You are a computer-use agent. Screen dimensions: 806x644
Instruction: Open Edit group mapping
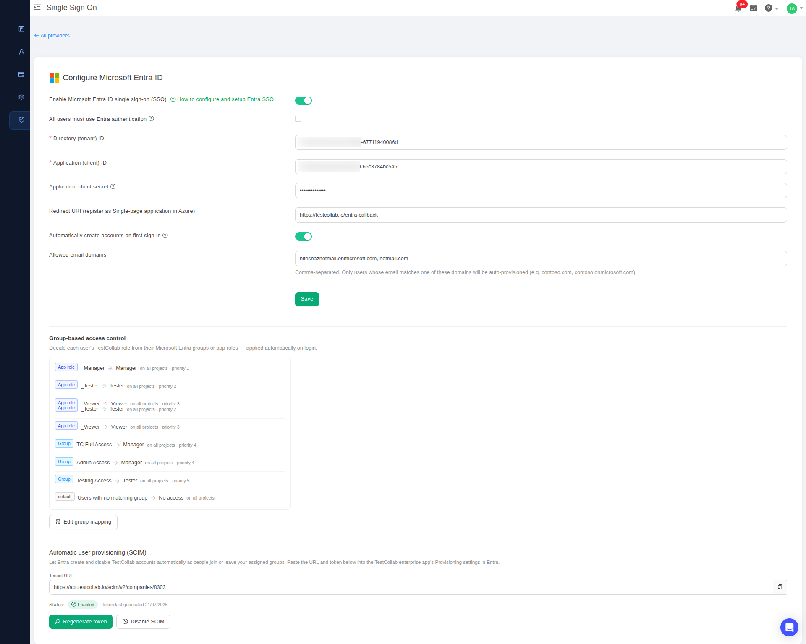(x=83, y=522)
